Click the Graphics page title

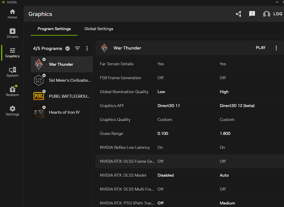(x=40, y=14)
